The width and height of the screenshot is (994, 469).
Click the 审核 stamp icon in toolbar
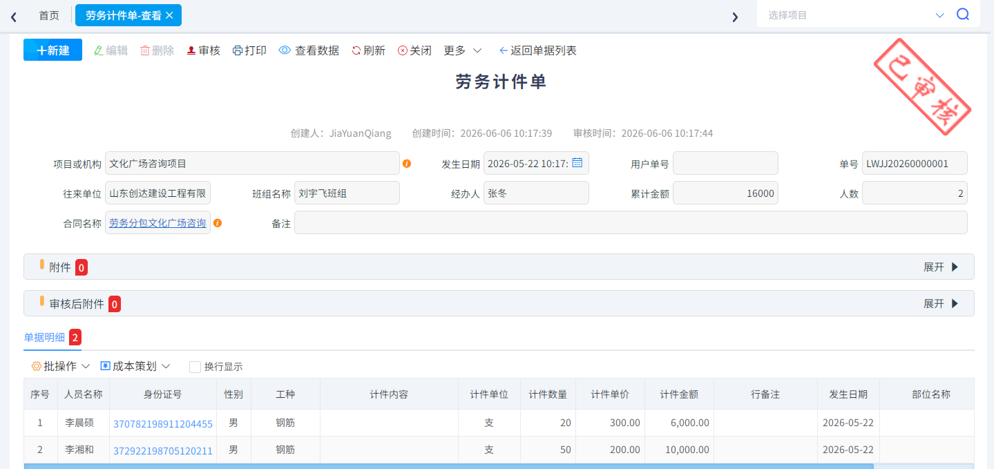(x=191, y=50)
